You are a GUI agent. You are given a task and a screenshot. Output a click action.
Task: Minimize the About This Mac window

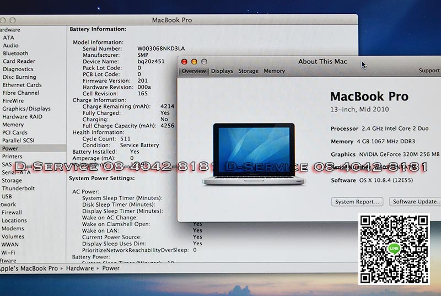tap(194, 62)
